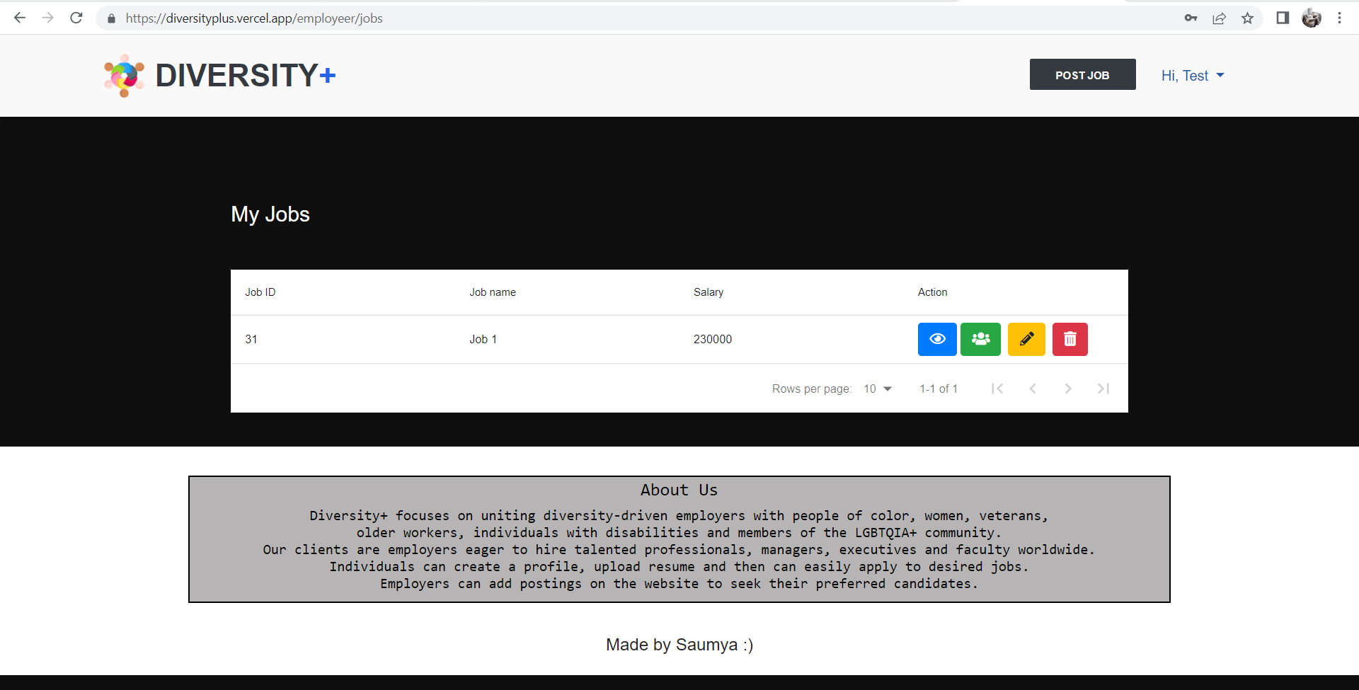Open Rows per page dropdown
Viewport: 1359px width, 690px height.
[x=878, y=389]
